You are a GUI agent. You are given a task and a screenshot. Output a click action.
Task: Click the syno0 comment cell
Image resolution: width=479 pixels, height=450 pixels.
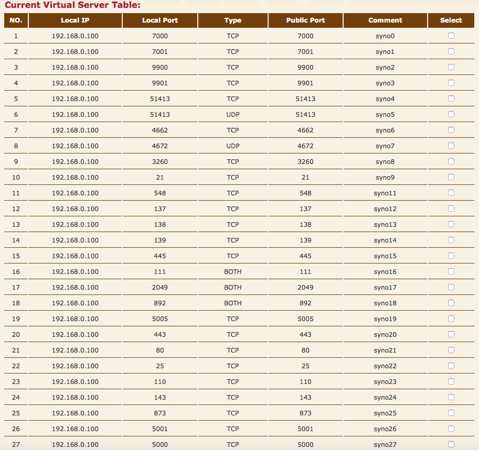pyautogui.click(x=385, y=36)
